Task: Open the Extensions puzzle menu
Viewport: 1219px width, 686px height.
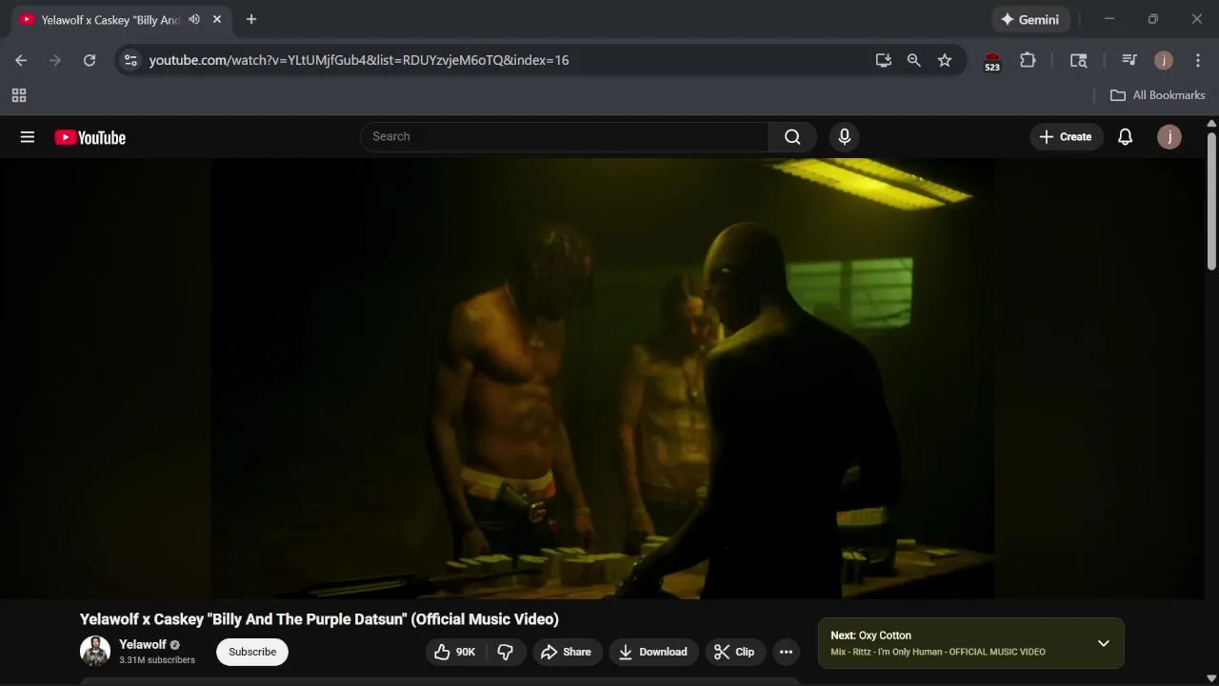Action: [1028, 60]
